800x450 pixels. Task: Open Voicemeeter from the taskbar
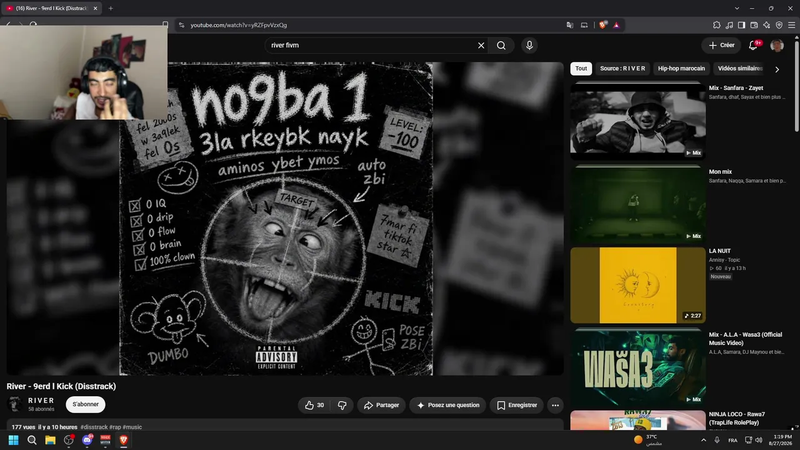[106, 440]
